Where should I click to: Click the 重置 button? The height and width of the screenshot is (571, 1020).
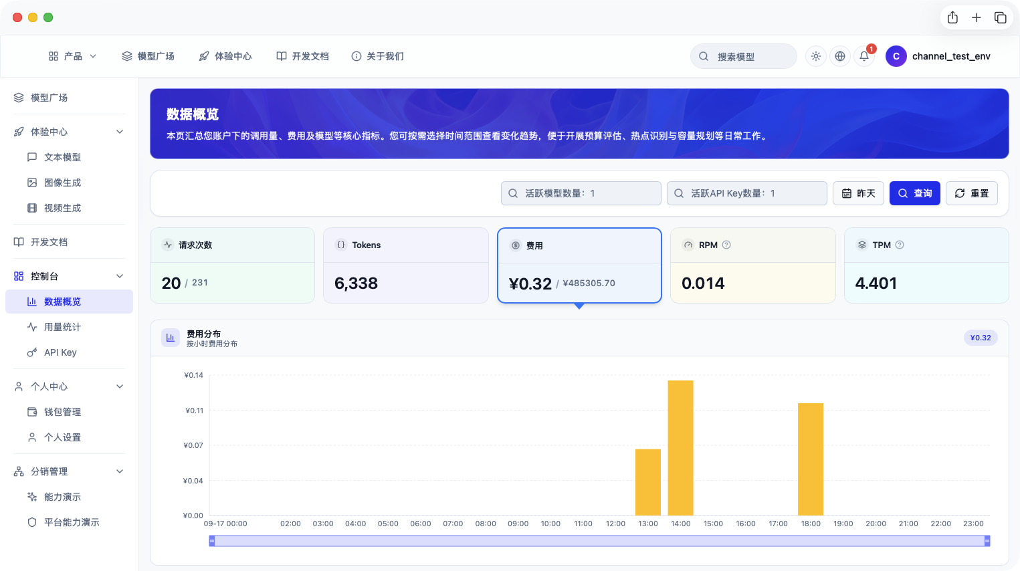(x=971, y=193)
